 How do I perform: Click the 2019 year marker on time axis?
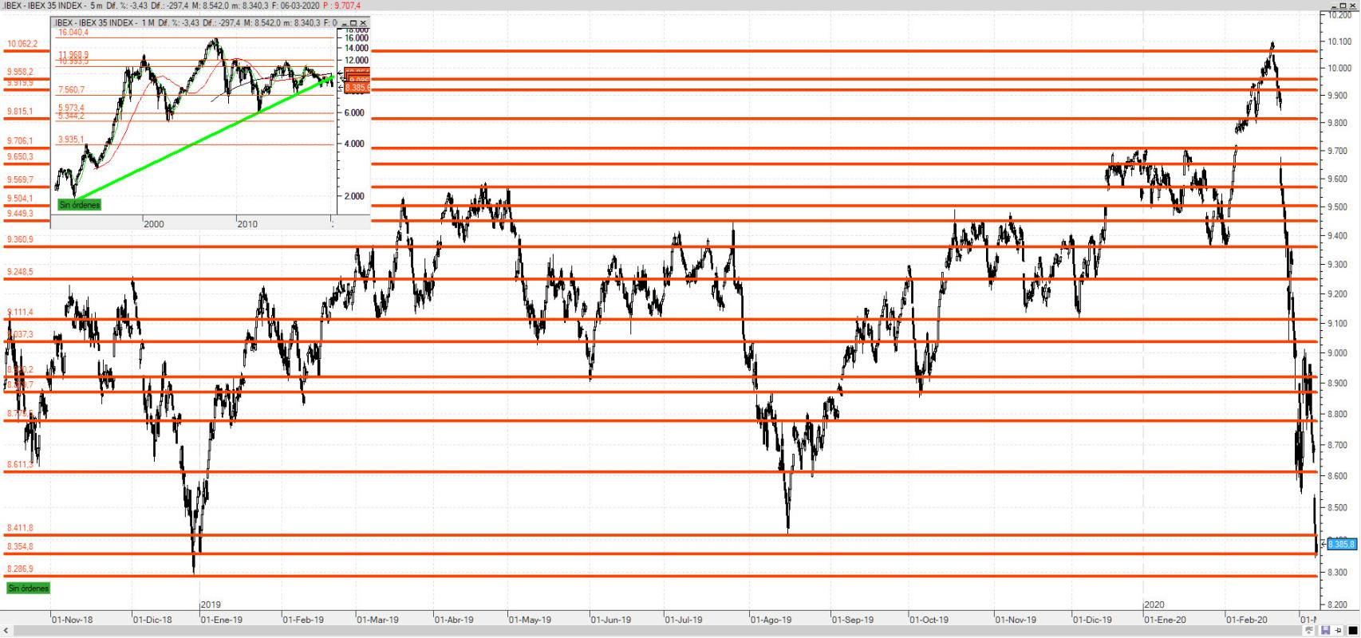211,605
